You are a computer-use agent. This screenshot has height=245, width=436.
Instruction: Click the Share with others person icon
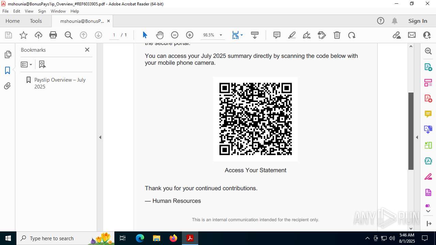[x=427, y=35]
